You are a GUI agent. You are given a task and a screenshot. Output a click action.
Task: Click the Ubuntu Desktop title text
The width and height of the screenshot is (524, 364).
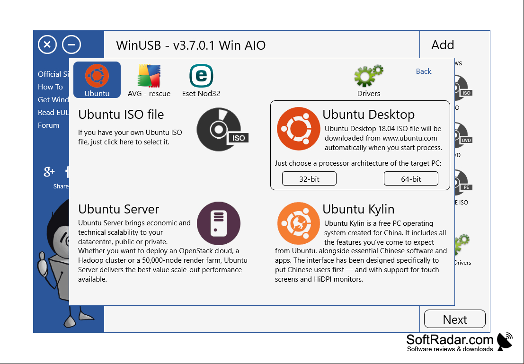click(x=368, y=115)
